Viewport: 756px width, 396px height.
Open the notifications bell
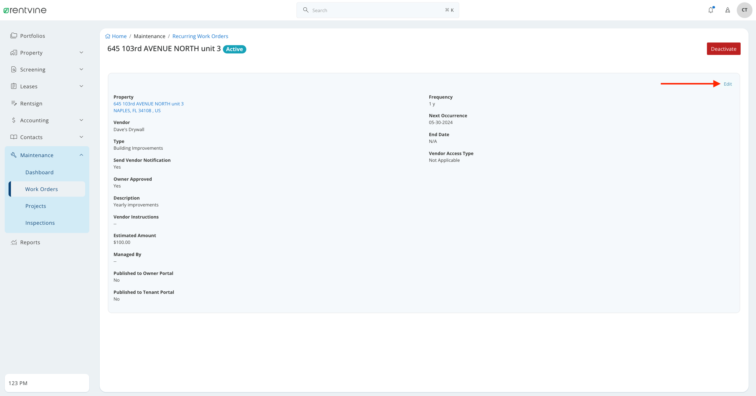point(711,10)
